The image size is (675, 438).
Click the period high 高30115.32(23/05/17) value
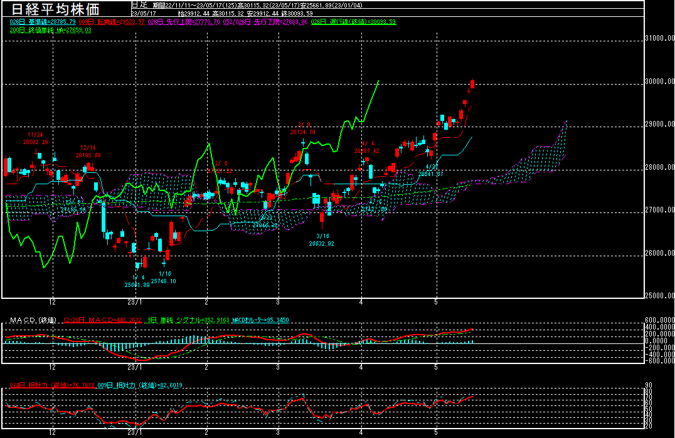[x=267, y=5]
